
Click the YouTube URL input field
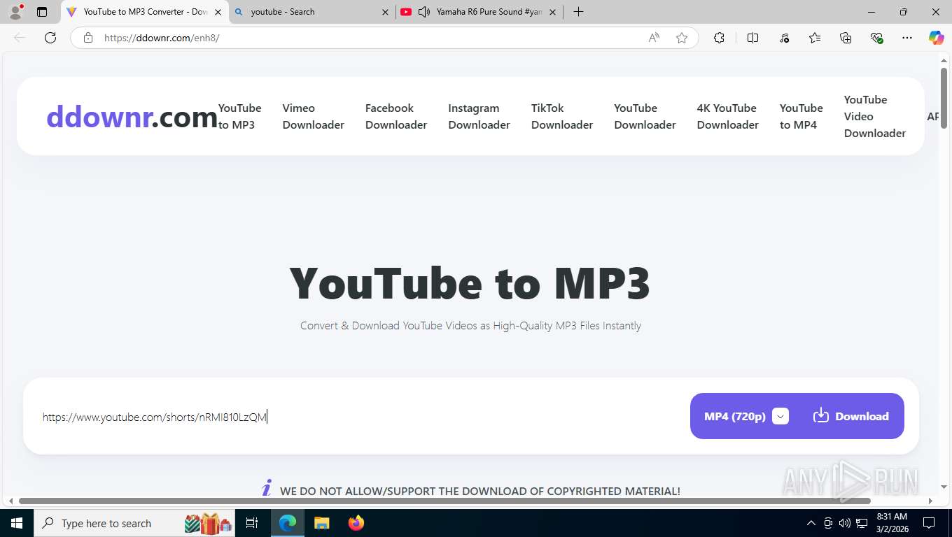point(360,417)
